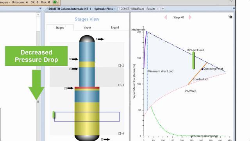Image resolution: width=250 pixels, height=141 pixels.
Task: Click the left panel scroll up arrow
Action: [x=38, y=15]
